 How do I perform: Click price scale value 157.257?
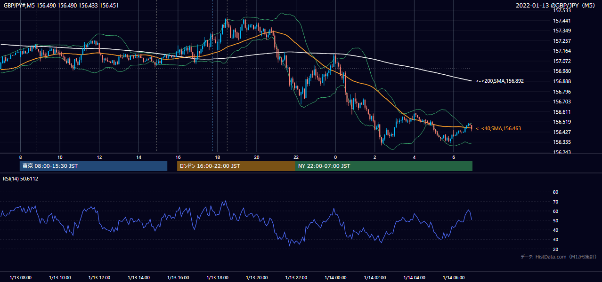[562, 41]
